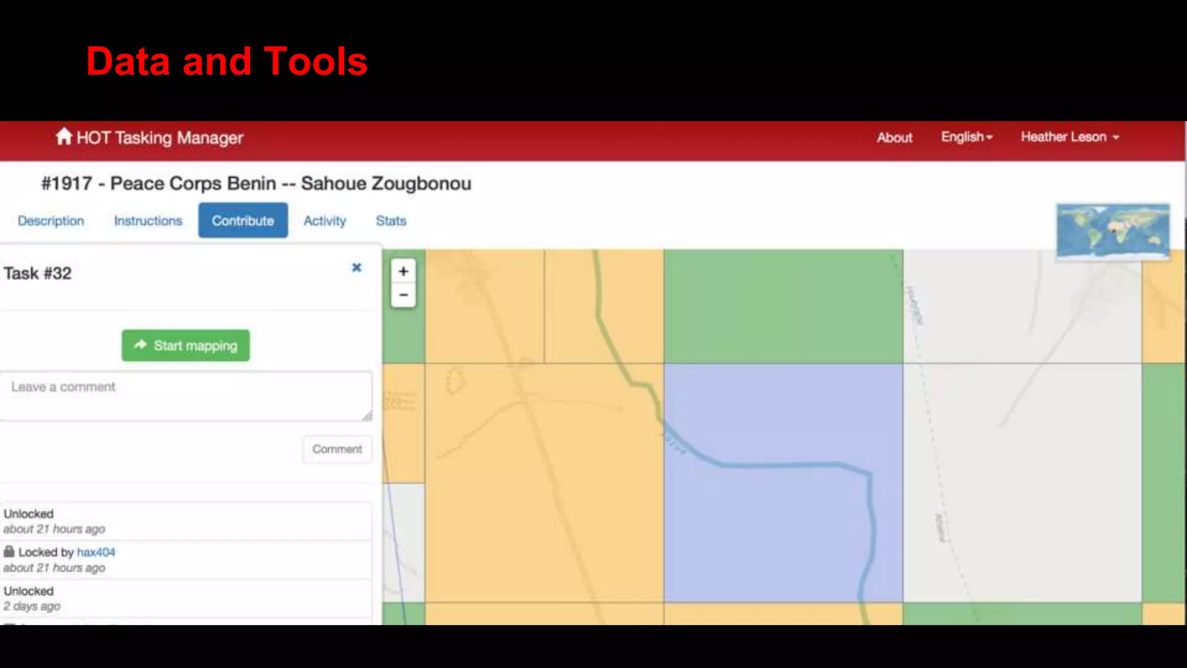
Task: Select the green task square above blue square
Action: click(783, 306)
